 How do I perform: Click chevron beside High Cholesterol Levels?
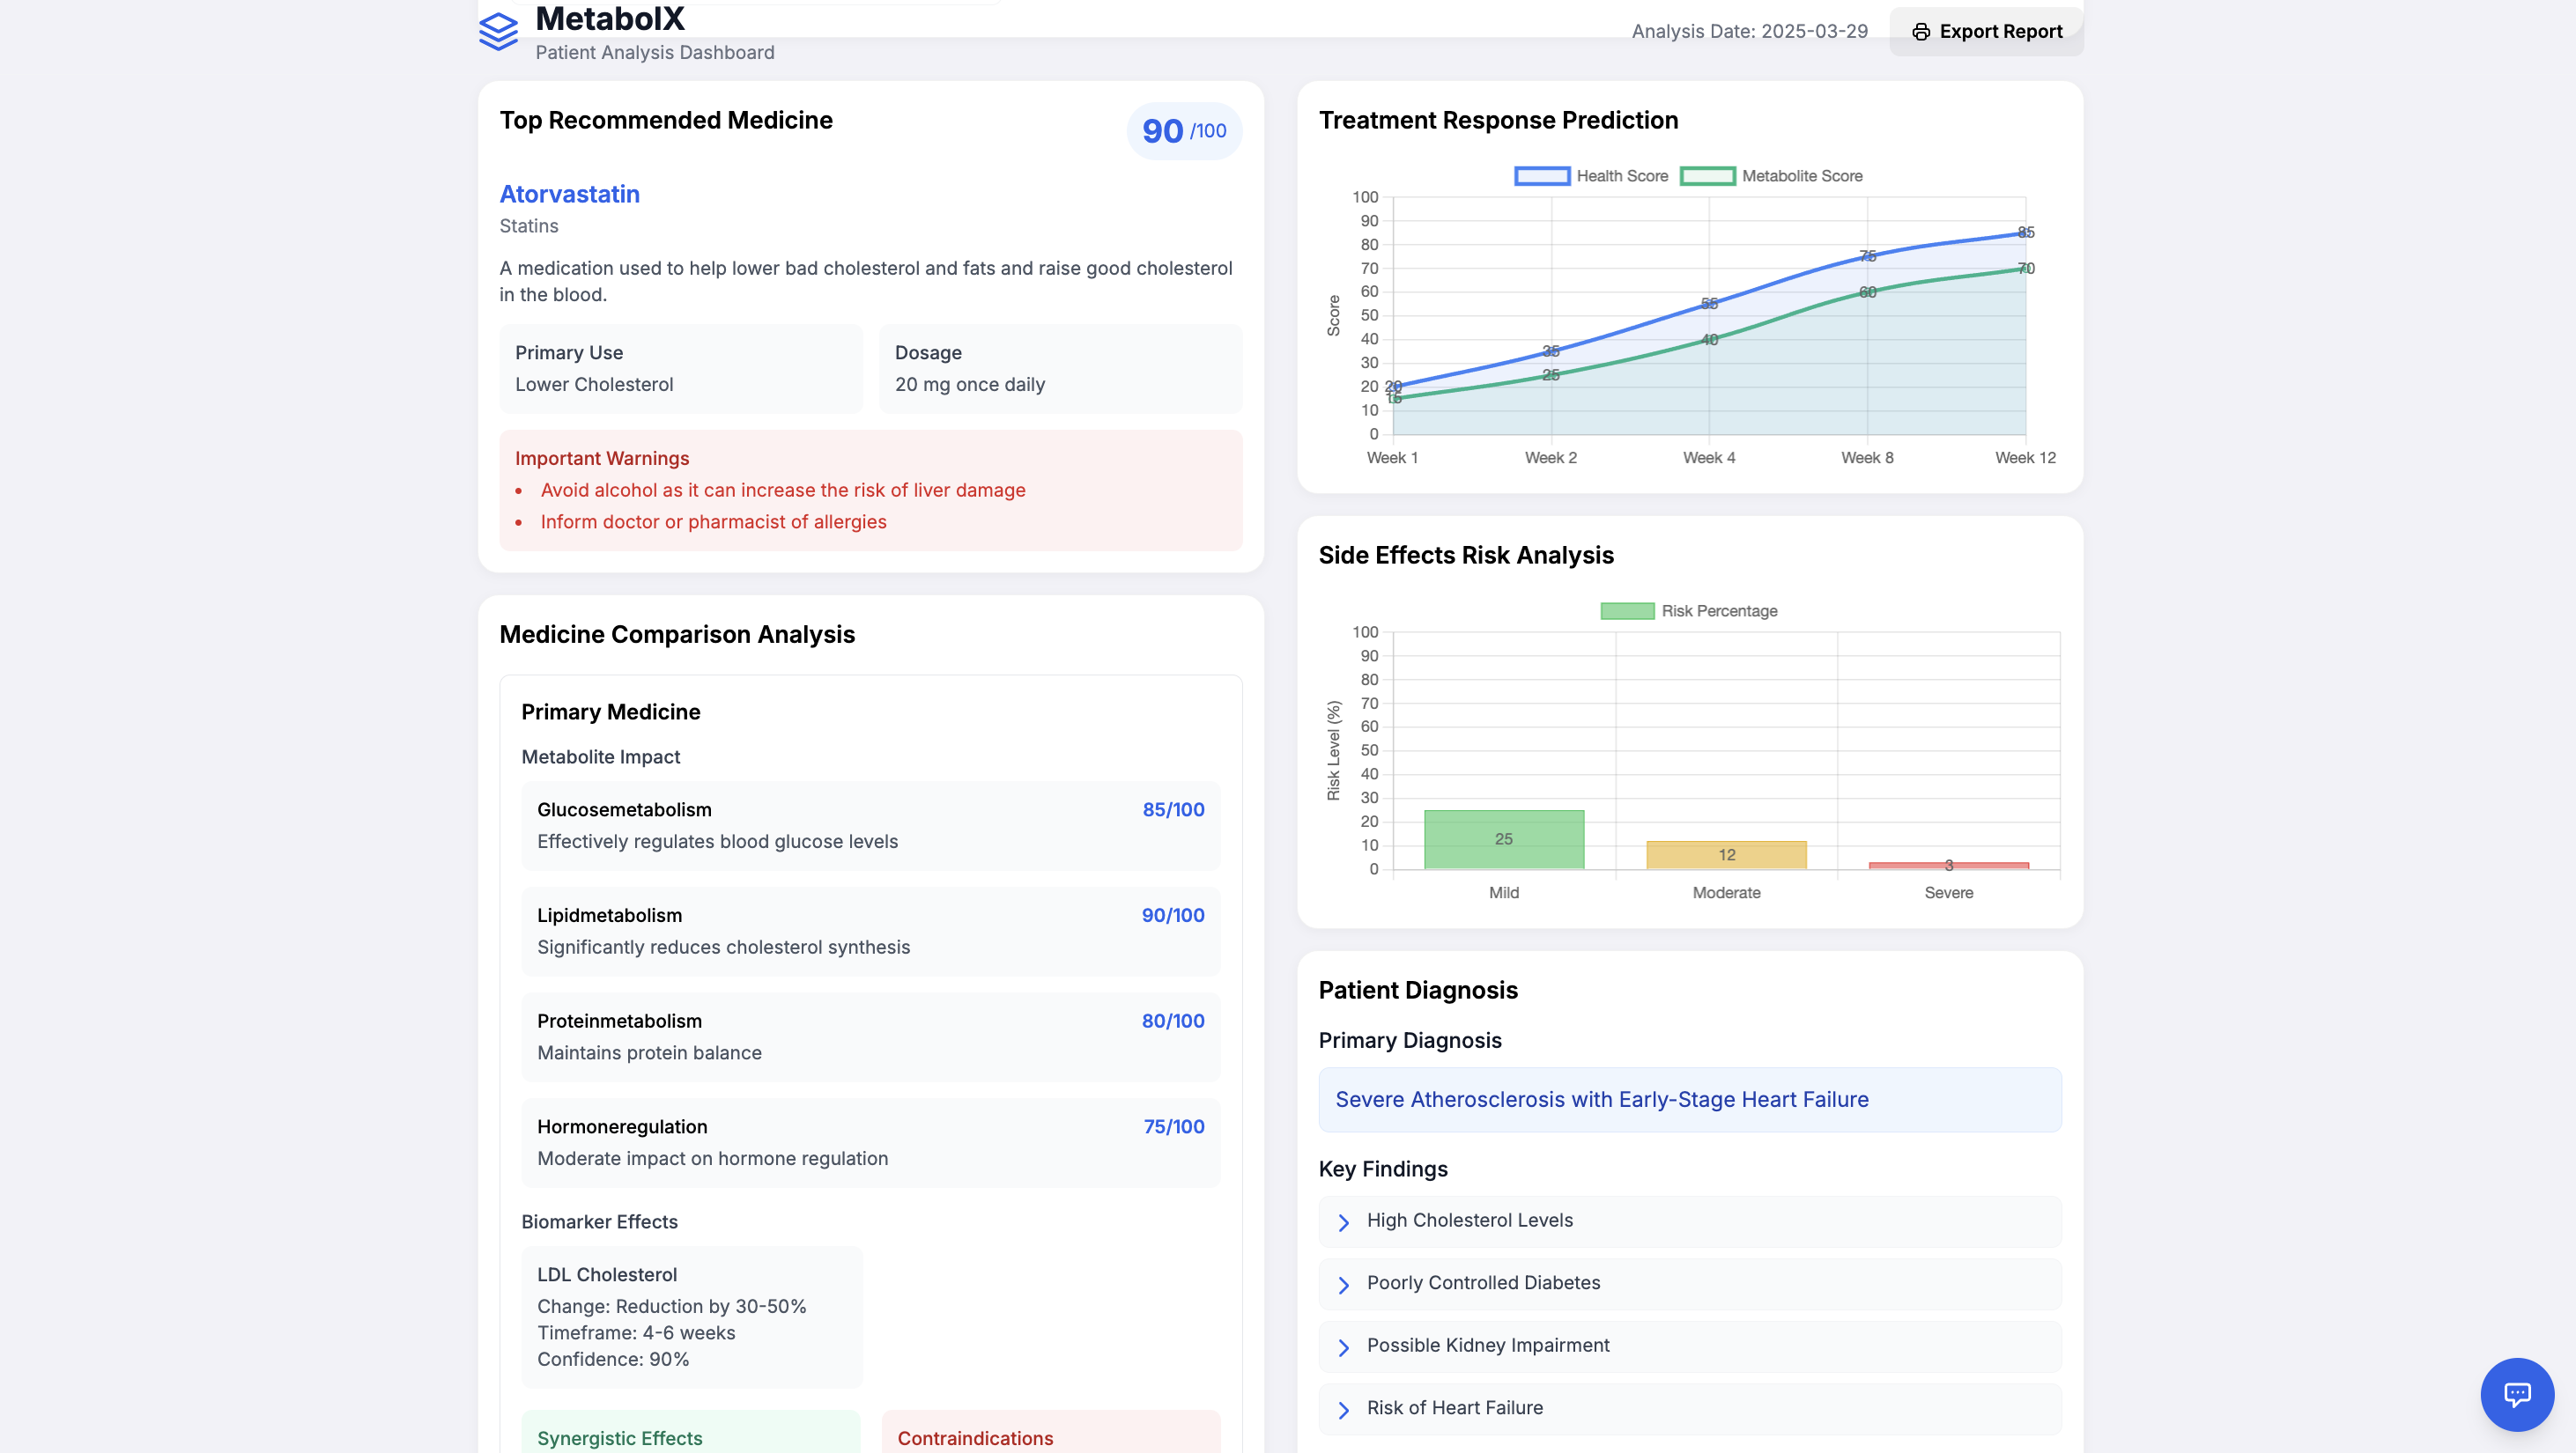coord(1344,1222)
